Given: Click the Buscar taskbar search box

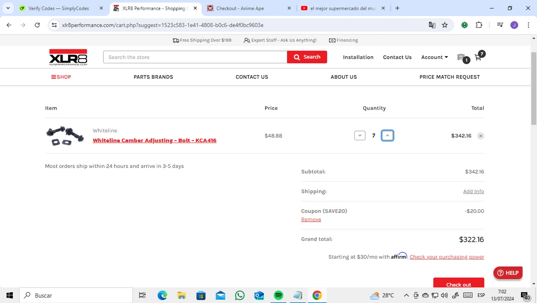Looking at the screenshot, I should 76,295.
